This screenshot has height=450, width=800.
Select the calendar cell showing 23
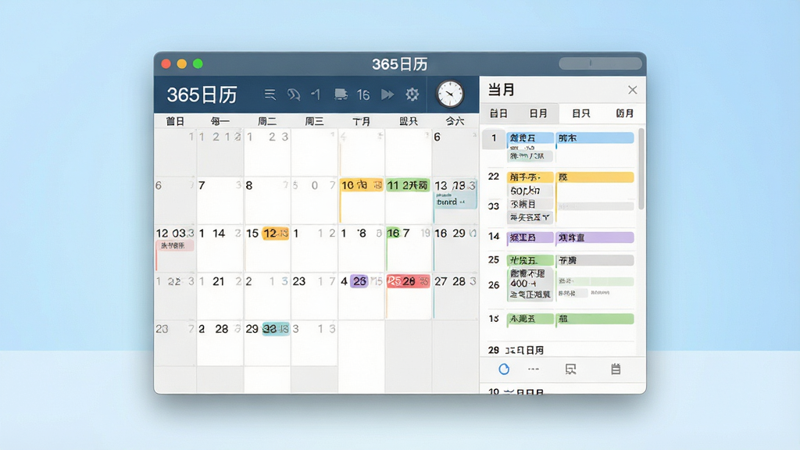point(314,296)
